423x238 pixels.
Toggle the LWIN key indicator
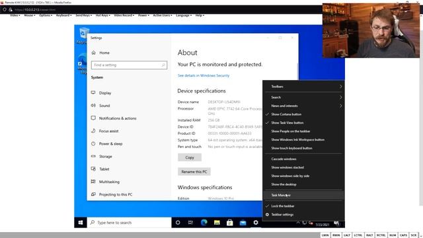(x=325, y=235)
